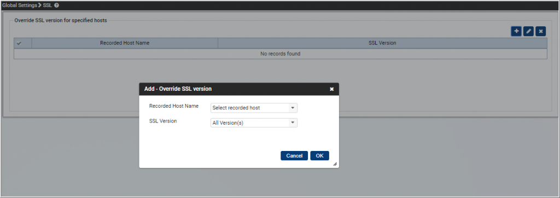Open SSL help question mark icon
Viewport: 560px width, 198px height.
[56, 5]
